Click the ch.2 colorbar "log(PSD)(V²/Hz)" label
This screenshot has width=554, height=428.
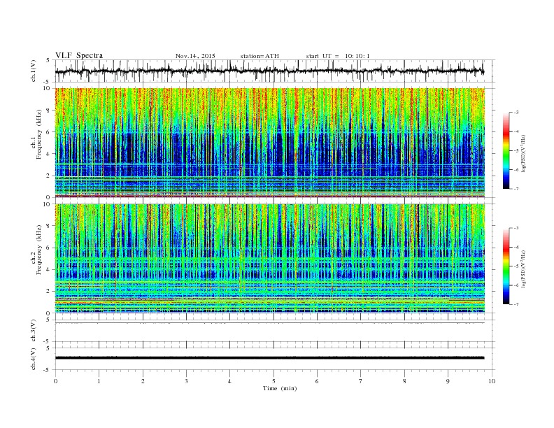[524, 269]
